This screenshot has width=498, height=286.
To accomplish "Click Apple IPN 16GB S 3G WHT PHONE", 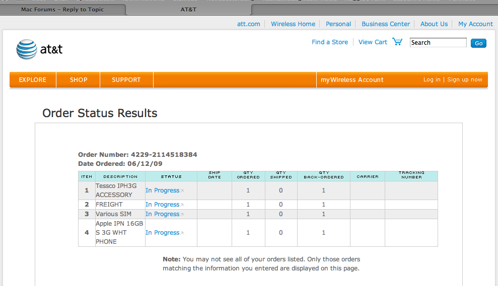I will pyautogui.click(x=119, y=232).
